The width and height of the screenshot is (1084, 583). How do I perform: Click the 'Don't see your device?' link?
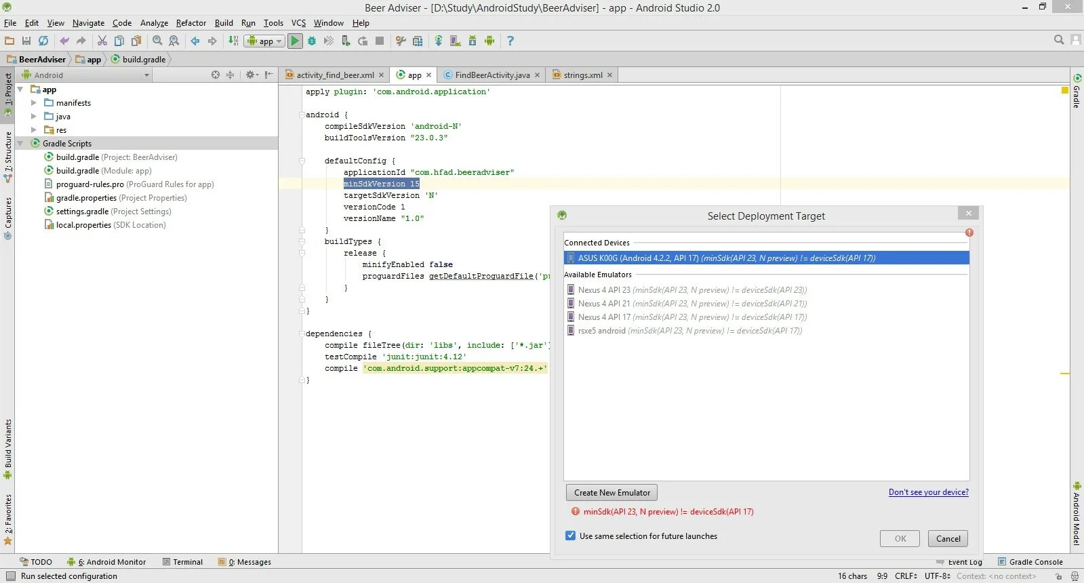(929, 492)
